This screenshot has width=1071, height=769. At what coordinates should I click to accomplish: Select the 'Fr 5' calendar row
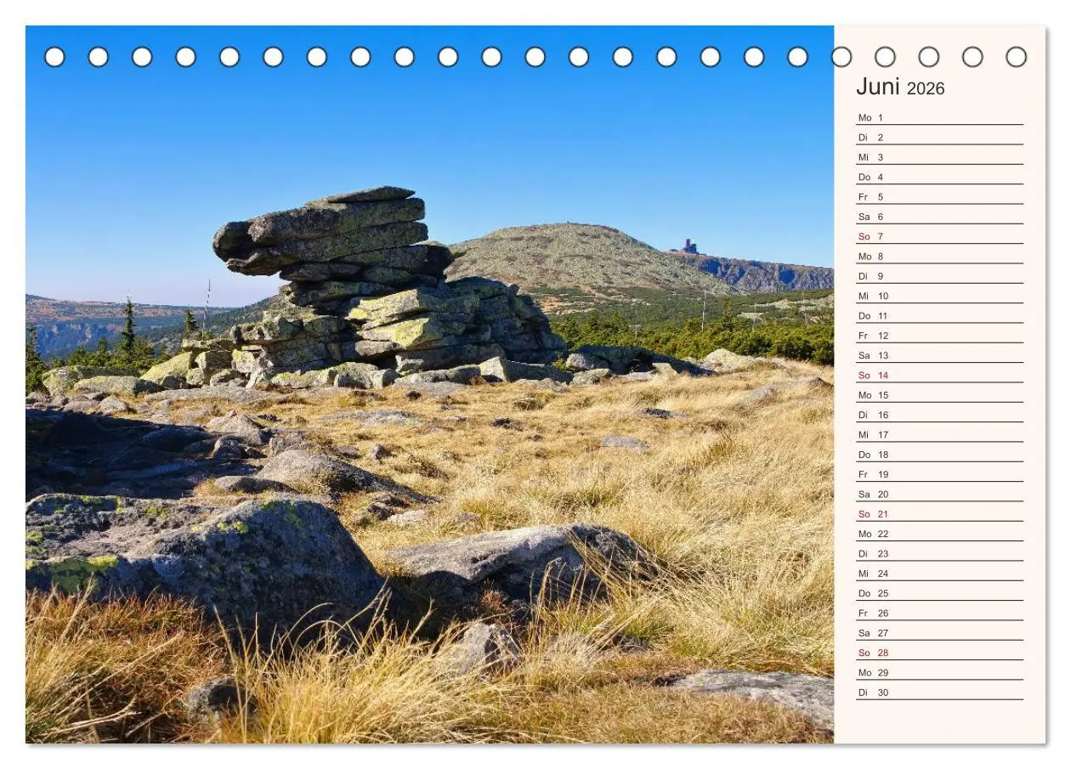939,196
